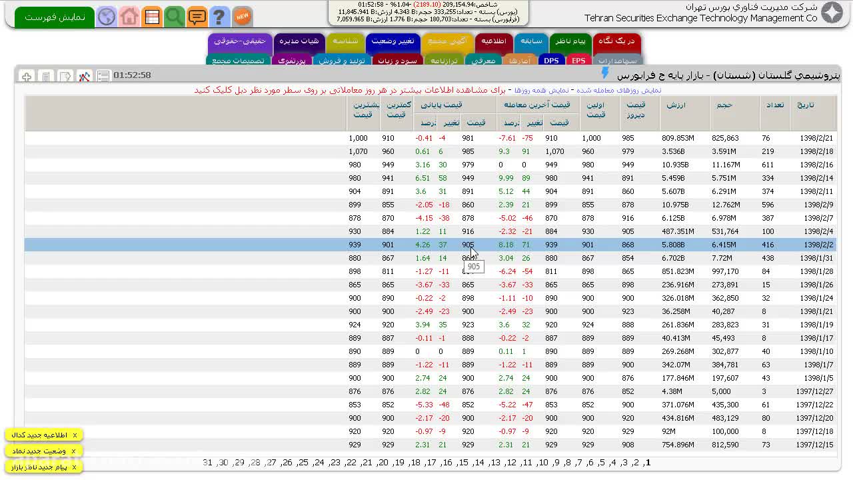The width and height of the screenshot is (853, 480).
Task: Select the row dated 1398/2/21
Action: pyautogui.click(x=430, y=138)
